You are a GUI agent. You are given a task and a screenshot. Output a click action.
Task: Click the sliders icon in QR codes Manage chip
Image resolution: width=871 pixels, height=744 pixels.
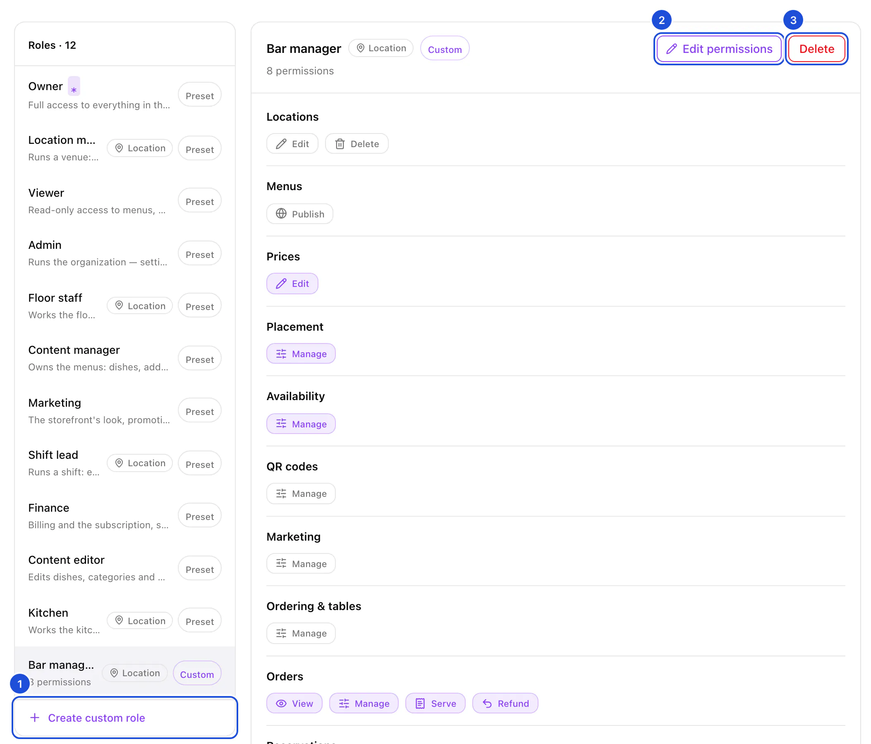pyautogui.click(x=281, y=494)
